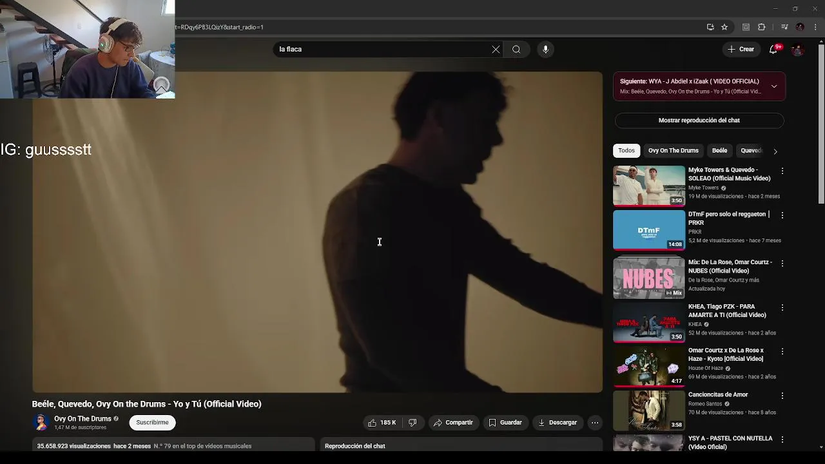Open SOLEAO video thumbnail

649,186
